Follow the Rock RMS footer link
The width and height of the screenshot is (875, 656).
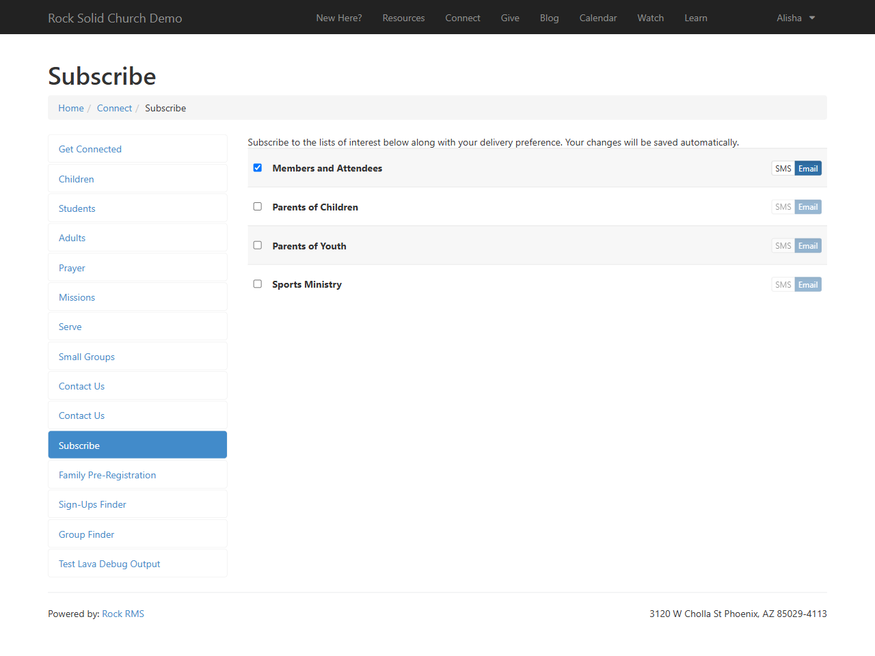[x=123, y=614]
